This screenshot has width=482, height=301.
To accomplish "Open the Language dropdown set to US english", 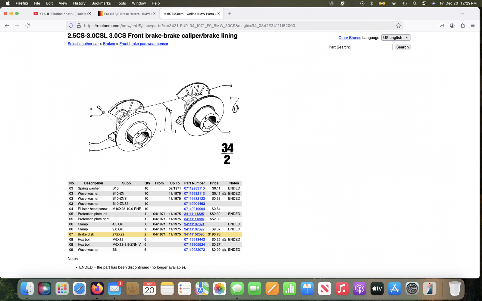I will (x=396, y=38).
